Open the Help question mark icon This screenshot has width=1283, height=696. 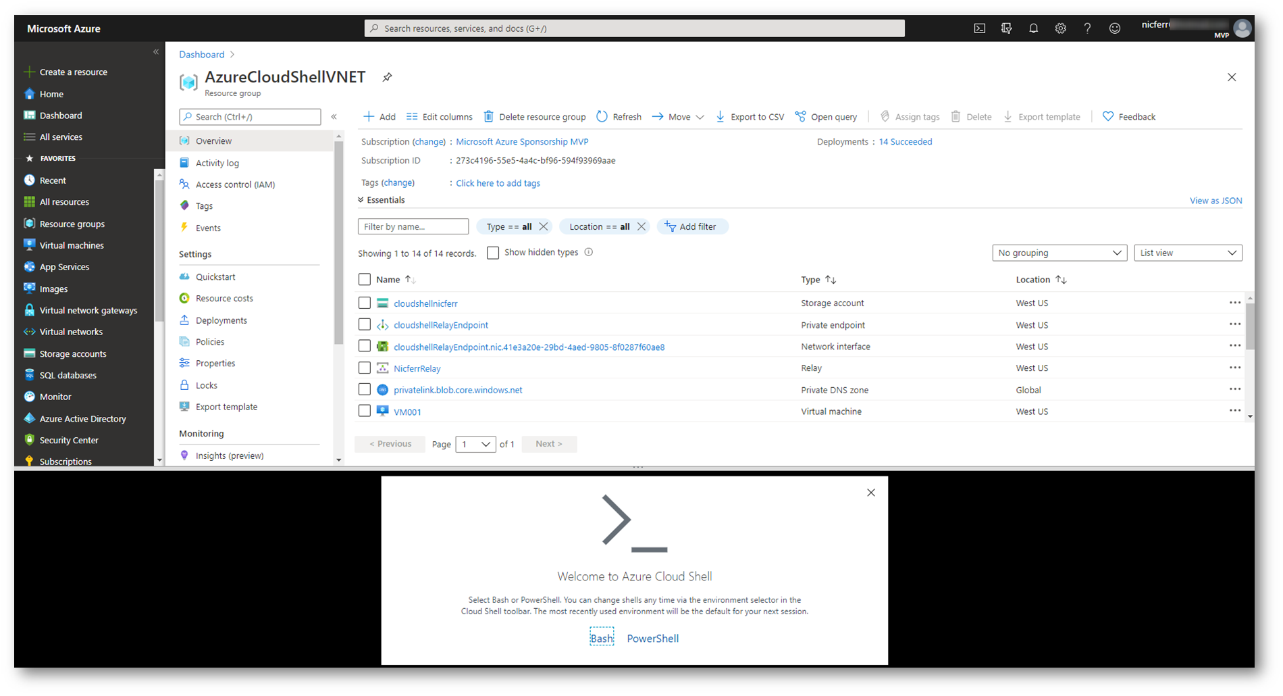tap(1087, 28)
